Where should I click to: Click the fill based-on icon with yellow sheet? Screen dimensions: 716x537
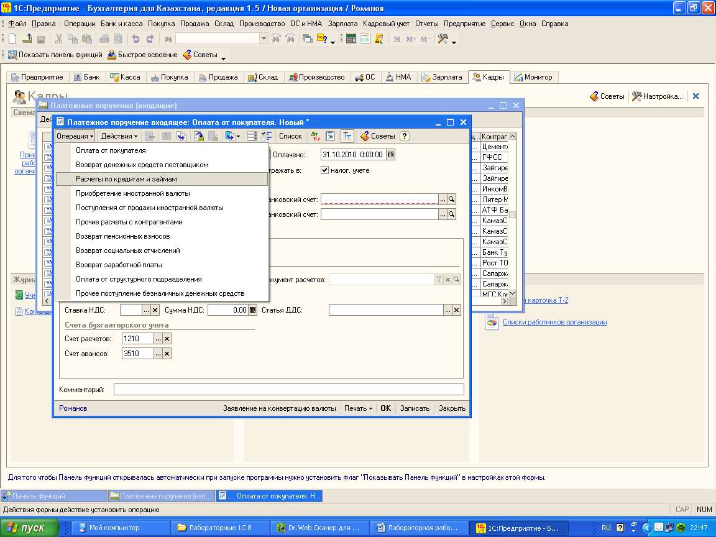[199, 136]
